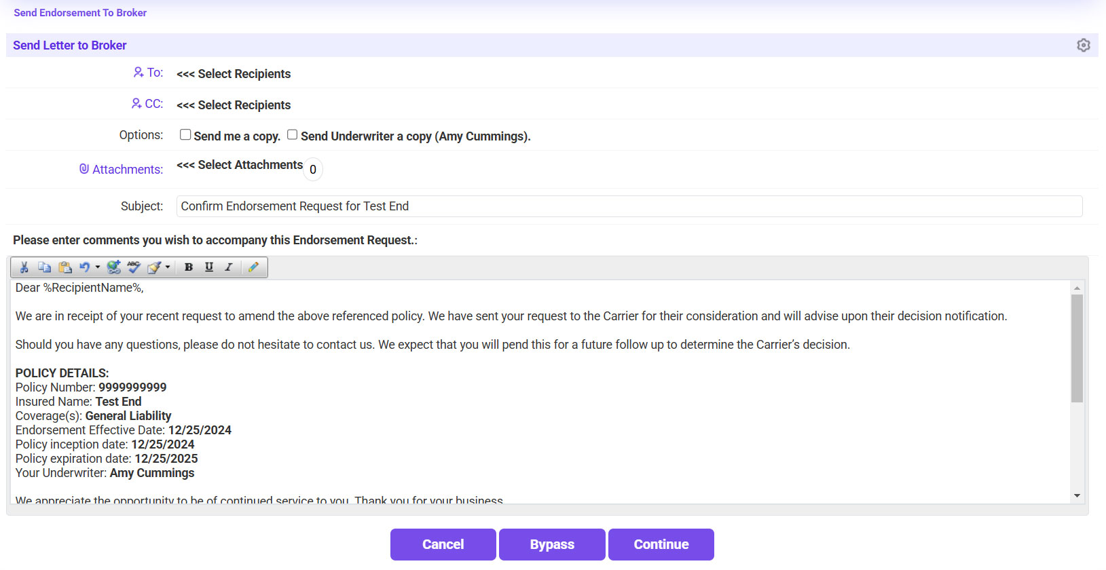The image size is (1106, 570).
Task: Click the Insert Hyperlink globe icon
Action: (114, 267)
